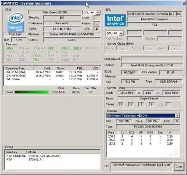Click the Intel Celeron D logo
The width and height of the screenshot is (187, 175).
point(16,22)
